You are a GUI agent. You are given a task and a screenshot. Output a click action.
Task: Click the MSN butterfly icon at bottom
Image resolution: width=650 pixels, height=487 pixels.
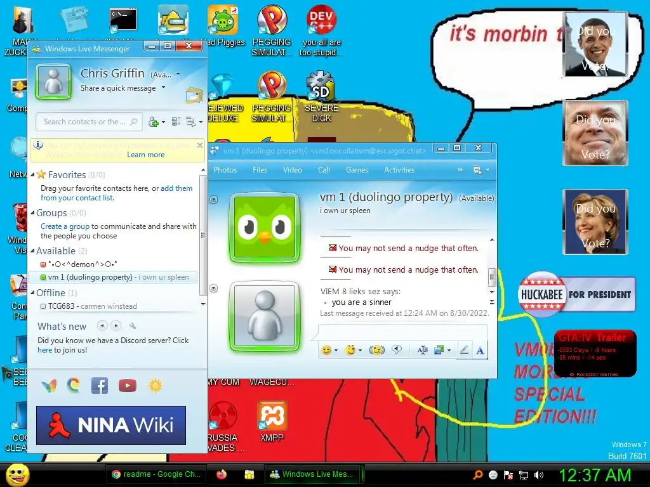click(49, 386)
